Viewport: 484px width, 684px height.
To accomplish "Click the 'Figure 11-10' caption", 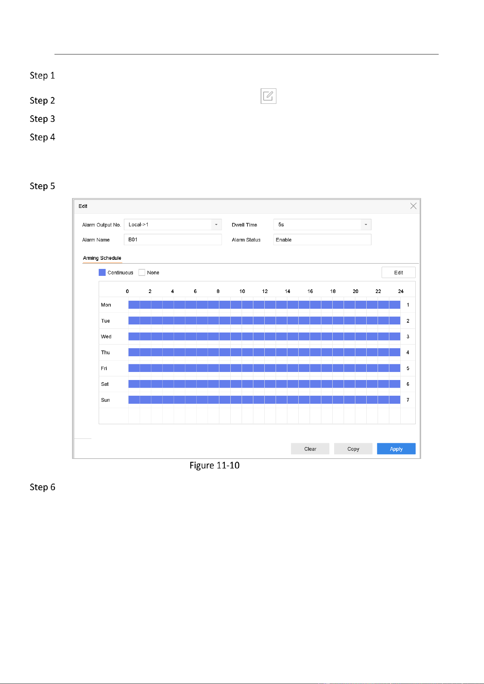I will (x=215, y=465).
